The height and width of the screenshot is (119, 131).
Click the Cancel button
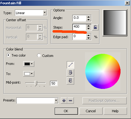click(x=91, y=111)
